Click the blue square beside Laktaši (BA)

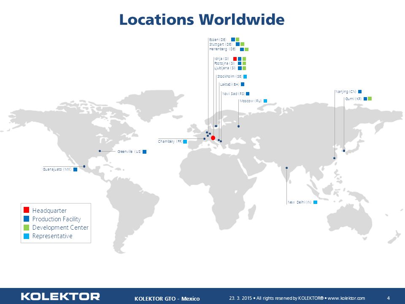(x=243, y=84)
